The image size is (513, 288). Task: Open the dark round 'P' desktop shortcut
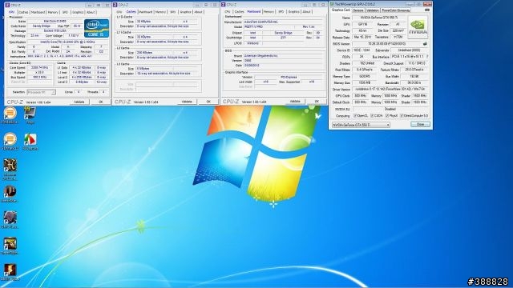pos(10,191)
